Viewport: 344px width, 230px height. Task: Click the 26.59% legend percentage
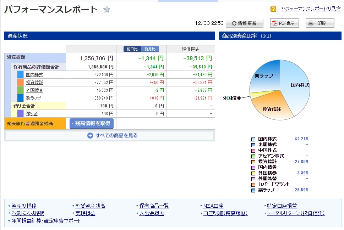(x=301, y=190)
